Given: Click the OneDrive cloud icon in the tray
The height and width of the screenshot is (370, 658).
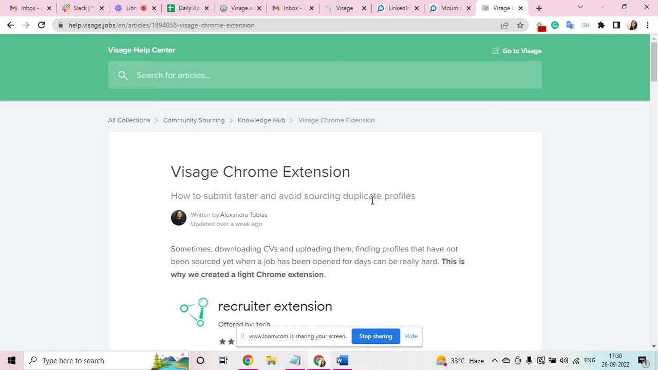Looking at the screenshot, I should 506,361.
